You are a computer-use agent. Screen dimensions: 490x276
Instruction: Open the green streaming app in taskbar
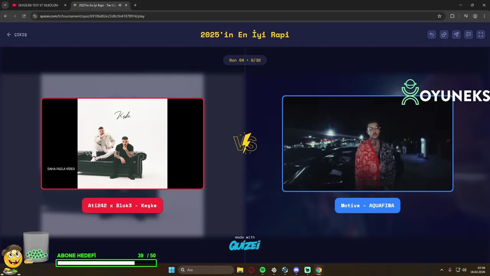tap(307, 270)
